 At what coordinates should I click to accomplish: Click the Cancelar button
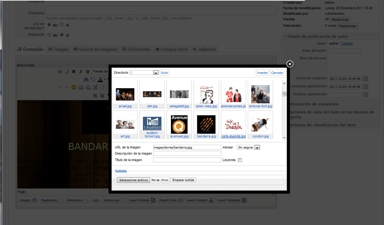coord(277,73)
